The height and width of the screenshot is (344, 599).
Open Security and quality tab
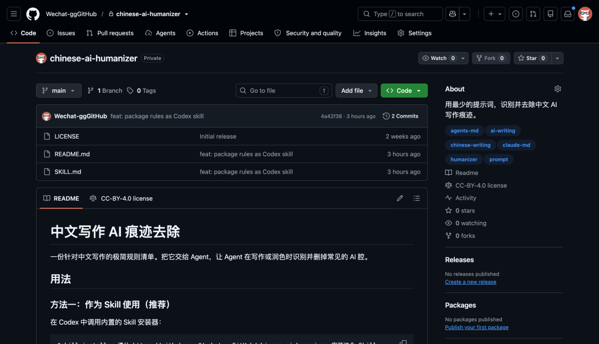pos(308,33)
